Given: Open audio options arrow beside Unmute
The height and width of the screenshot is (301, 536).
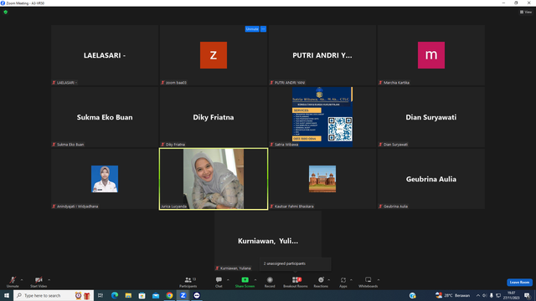Looking at the screenshot, I should point(22,280).
